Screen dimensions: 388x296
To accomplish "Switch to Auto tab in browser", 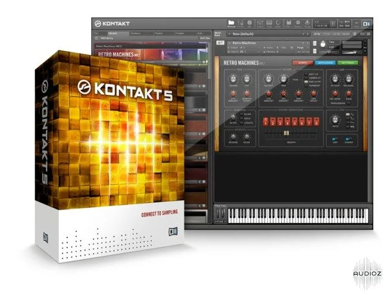I will coord(204,33).
